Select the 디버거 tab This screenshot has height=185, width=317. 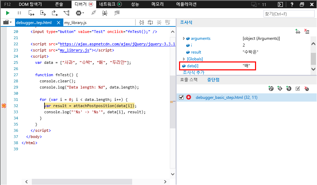click(84, 4)
